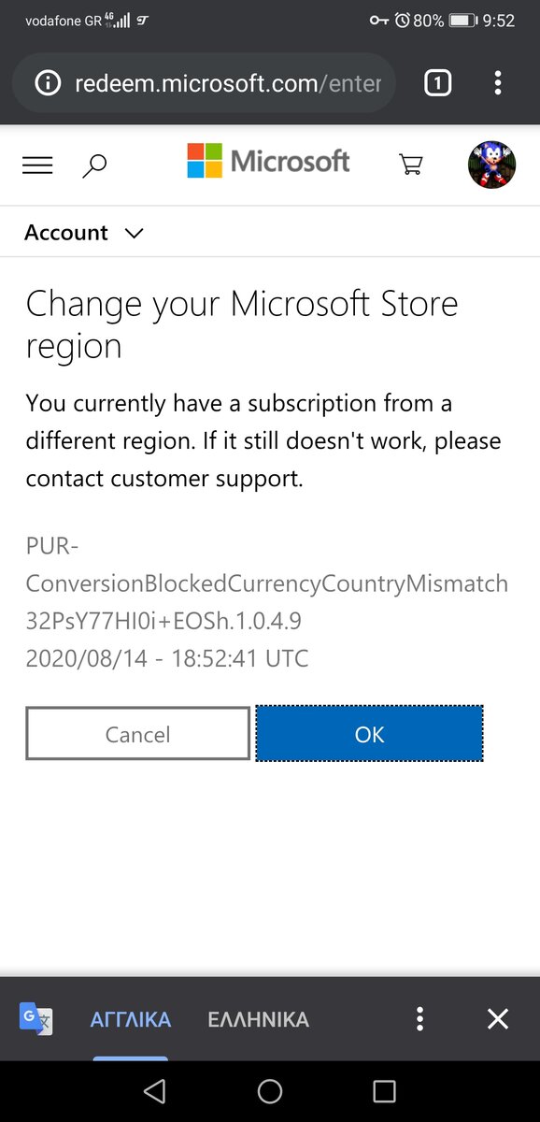Confirm with the OK button
The height and width of the screenshot is (1122, 540).
[369, 734]
